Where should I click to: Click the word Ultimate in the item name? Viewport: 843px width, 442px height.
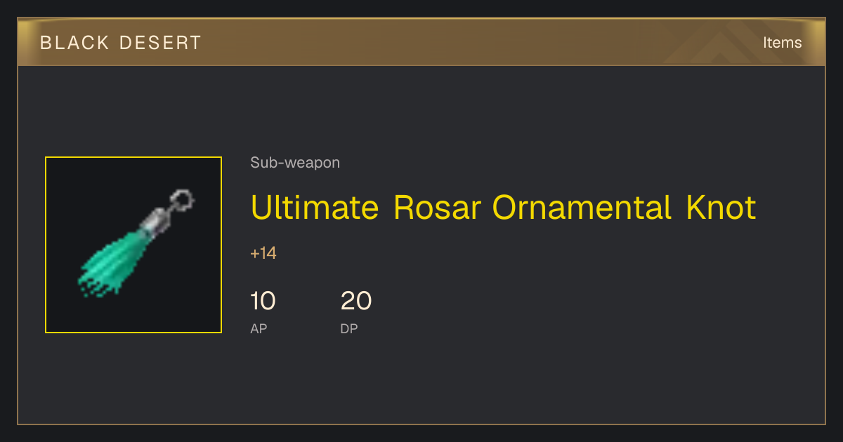coord(315,208)
